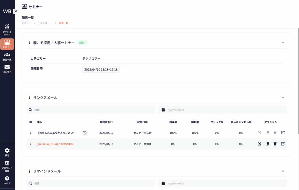Delete the ご参加のお礼 mail in row 2
The image size is (299, 190).
pyautogui.click(x=275, y=144)
